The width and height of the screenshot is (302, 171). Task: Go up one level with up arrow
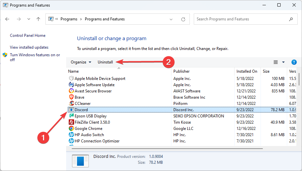tap(38, 19)
